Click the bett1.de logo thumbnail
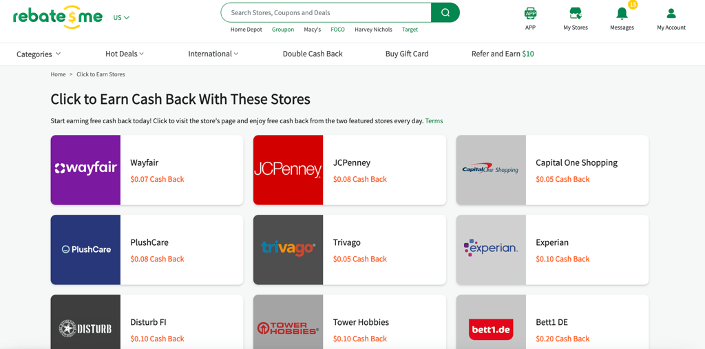The height and width of the screenshot is (349, 705). click(x=491, y=322)
